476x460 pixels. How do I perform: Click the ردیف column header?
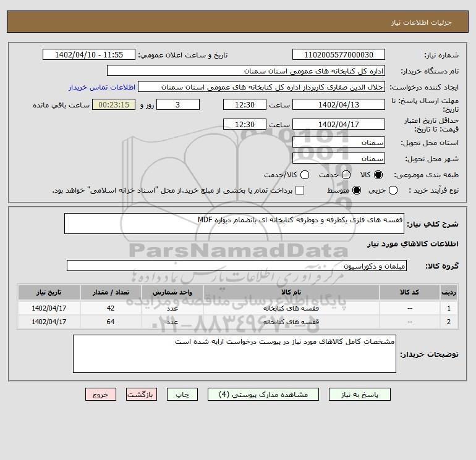[449, 292]
